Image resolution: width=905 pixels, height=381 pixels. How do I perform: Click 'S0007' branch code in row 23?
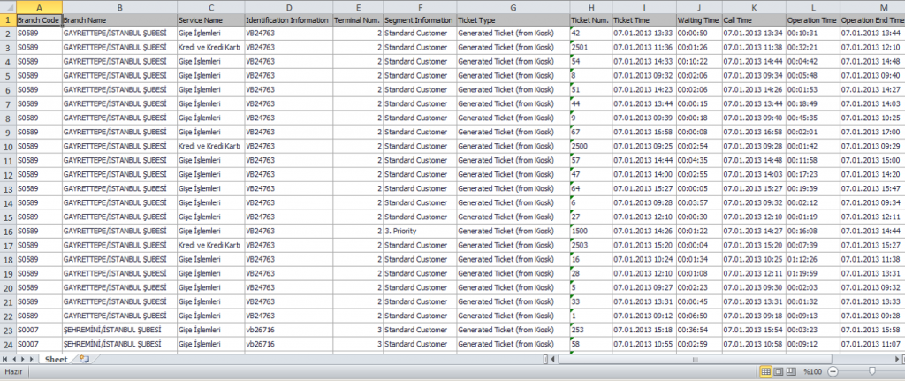click(x=39, y=331)
